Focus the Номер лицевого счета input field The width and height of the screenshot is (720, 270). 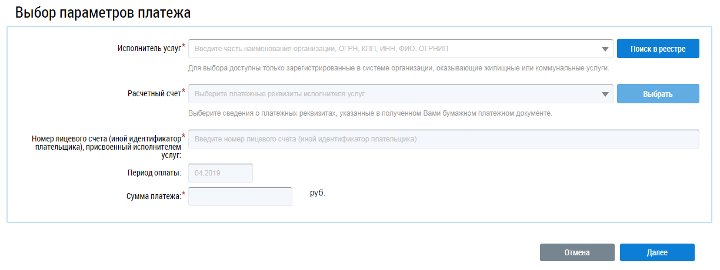[x=444, y=139]
